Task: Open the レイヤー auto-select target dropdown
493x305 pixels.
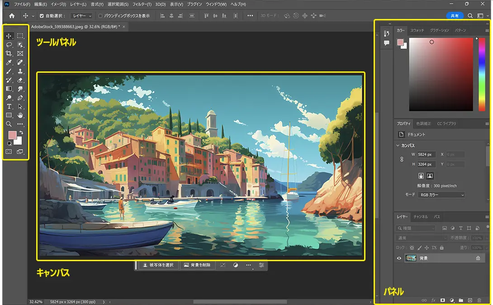Action: tap(82, 16)
